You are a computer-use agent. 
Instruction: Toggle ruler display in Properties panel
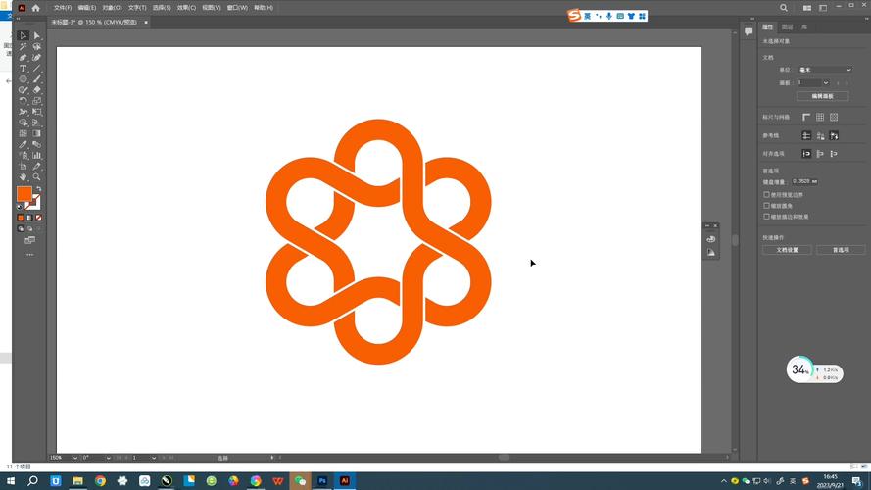pos(806,118)
